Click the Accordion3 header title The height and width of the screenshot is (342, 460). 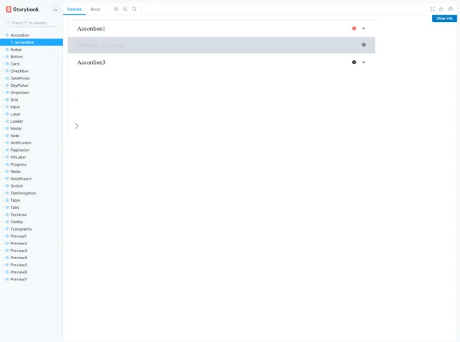click(x=91, y=62)
